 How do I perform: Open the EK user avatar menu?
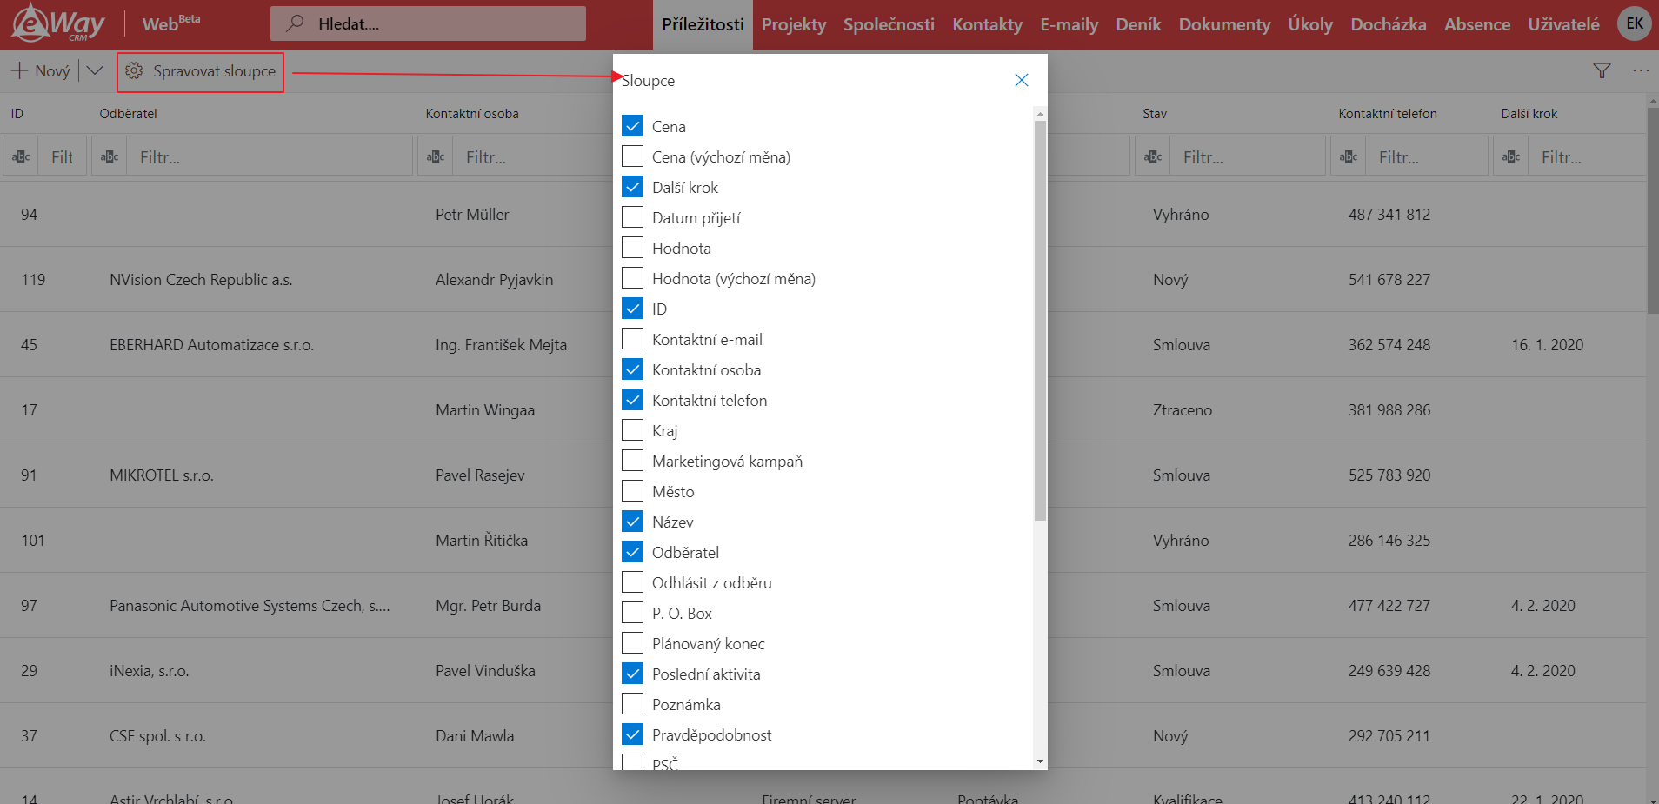point(1635,23)
